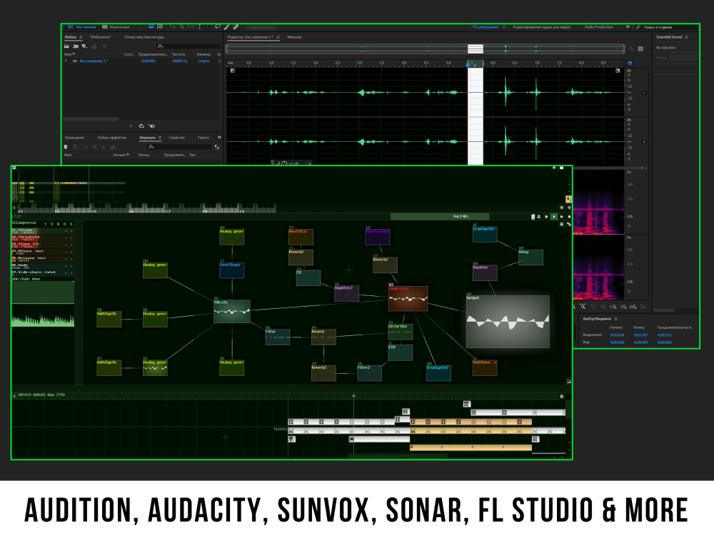
Task: Click the SunVox play button
Action: click(554, 217)
